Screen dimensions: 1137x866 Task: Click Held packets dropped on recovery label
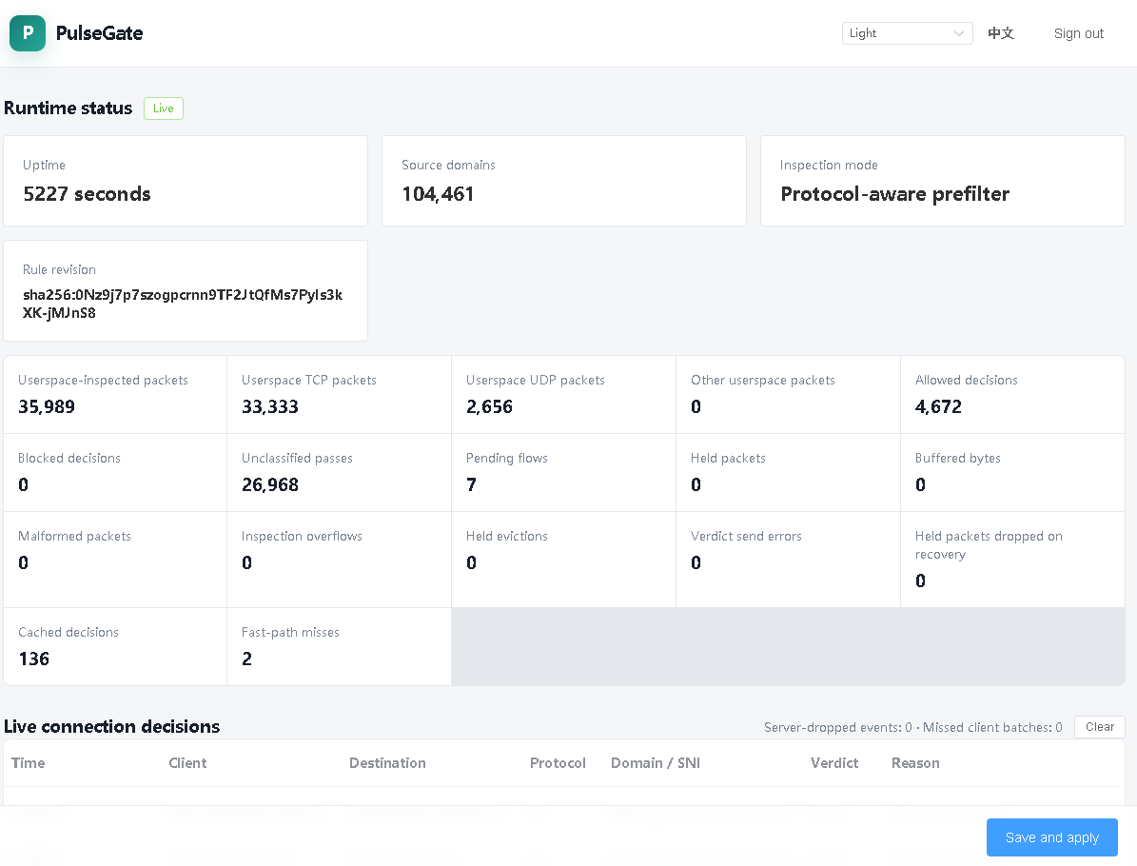coord(989,545)
